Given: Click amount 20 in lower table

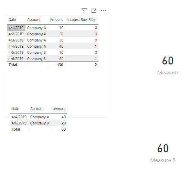Looking at the screenshot, I should pos(64,123).
